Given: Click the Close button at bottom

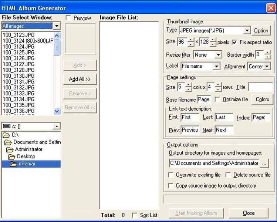Looking at the screenshot, I should click(x=249, y=213).
